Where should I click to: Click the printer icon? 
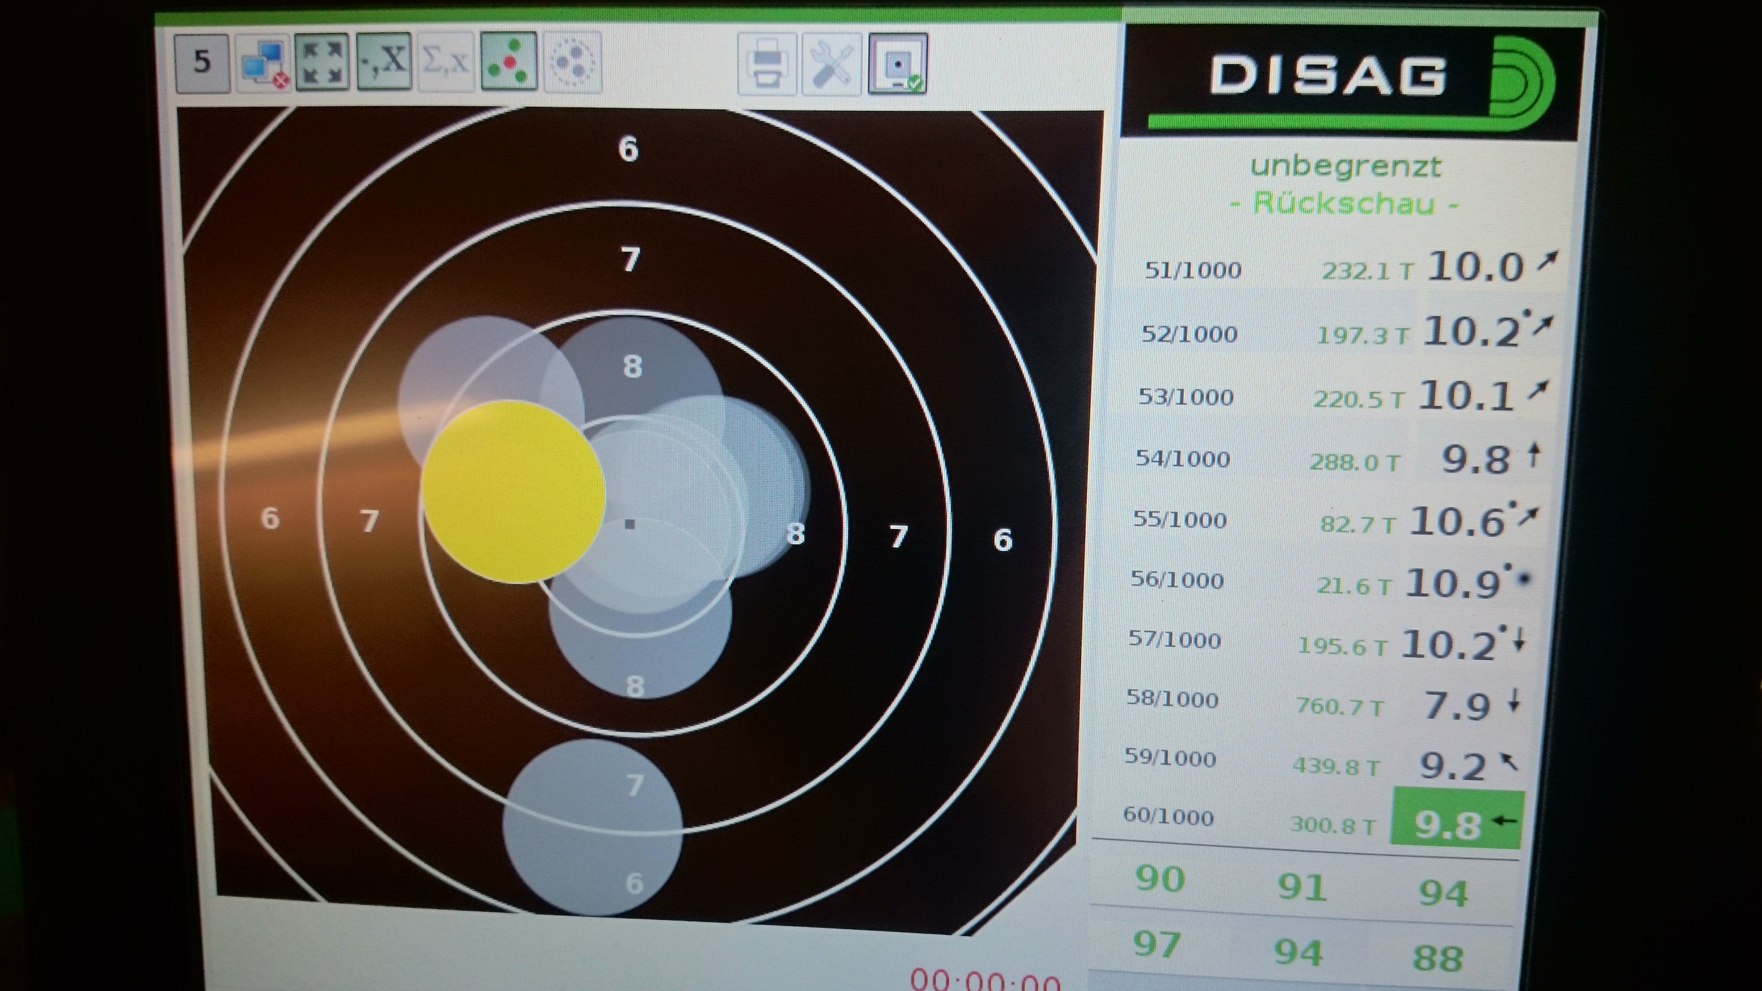pos(767,64)
